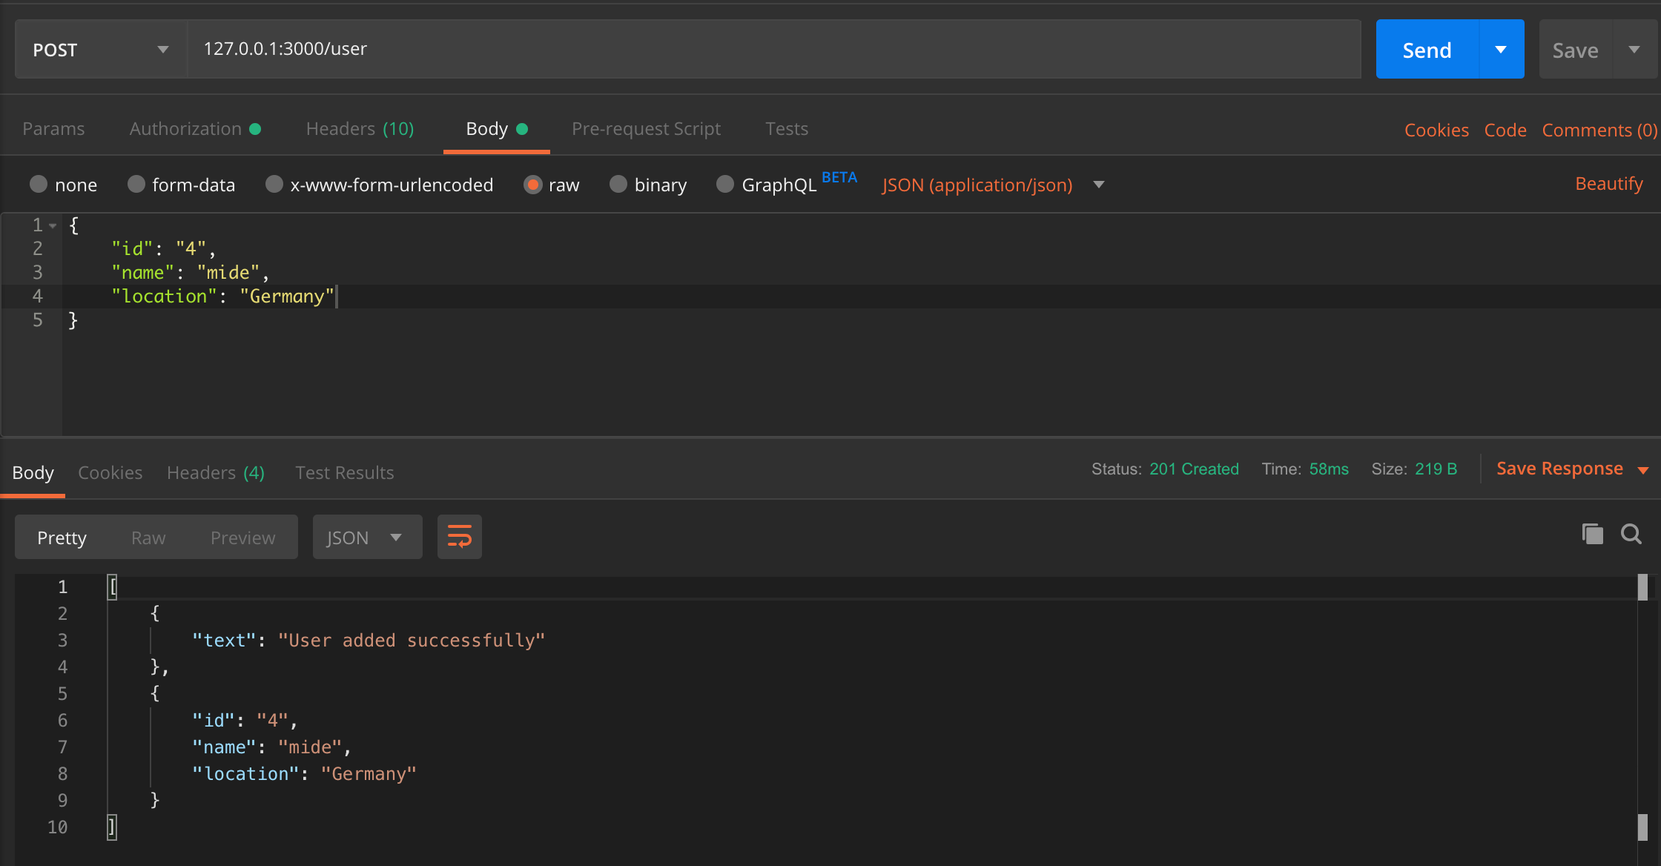Open the Comments (0) link
This screenshot has width=1661, height=866.
(x=1599, y=130)
